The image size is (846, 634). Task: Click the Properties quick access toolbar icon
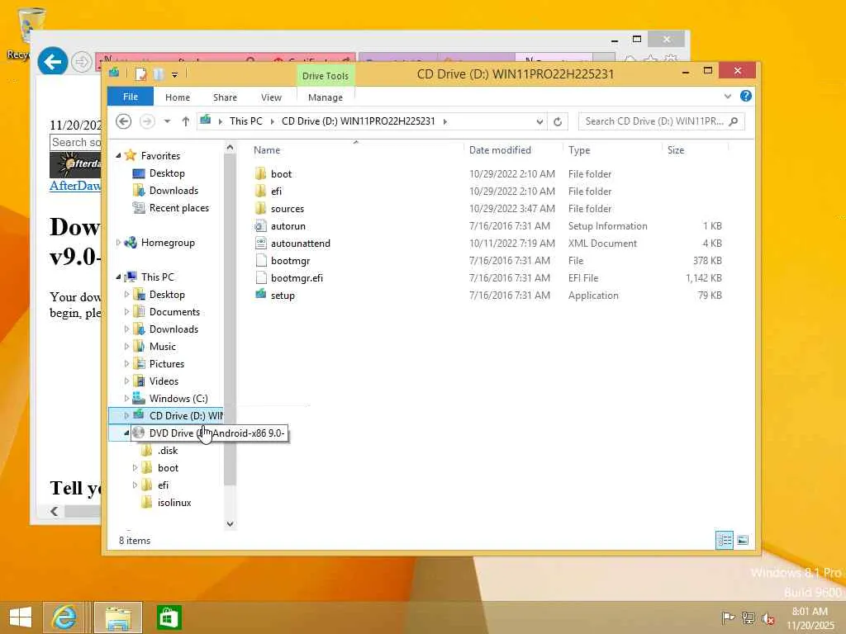point(140,73)
